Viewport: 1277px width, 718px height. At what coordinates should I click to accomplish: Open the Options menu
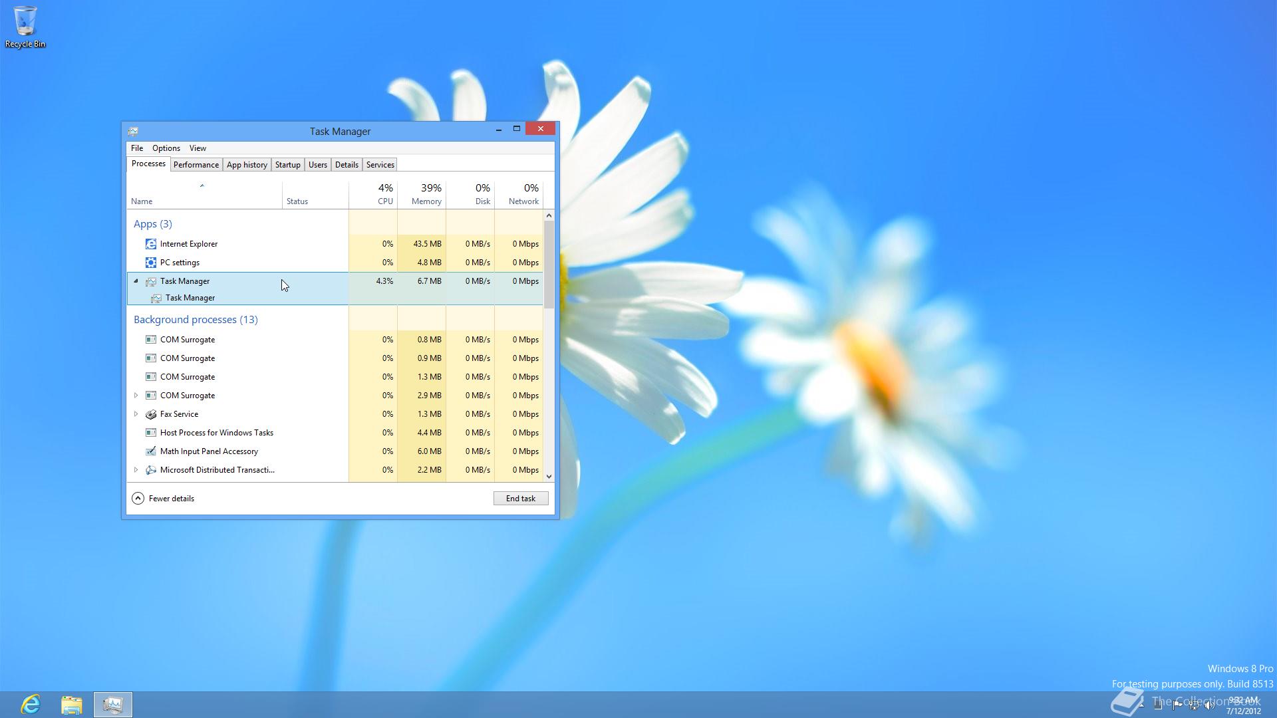pos(166,148)
